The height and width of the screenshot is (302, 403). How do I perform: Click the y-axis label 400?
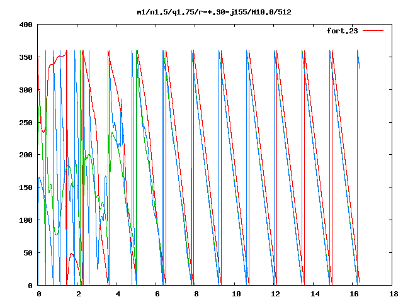(26, 25)
